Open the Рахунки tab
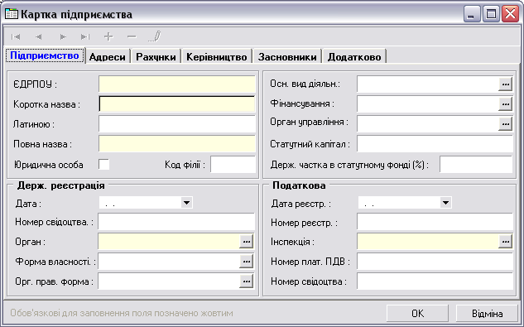524x327 pixels. click(156, 57)
